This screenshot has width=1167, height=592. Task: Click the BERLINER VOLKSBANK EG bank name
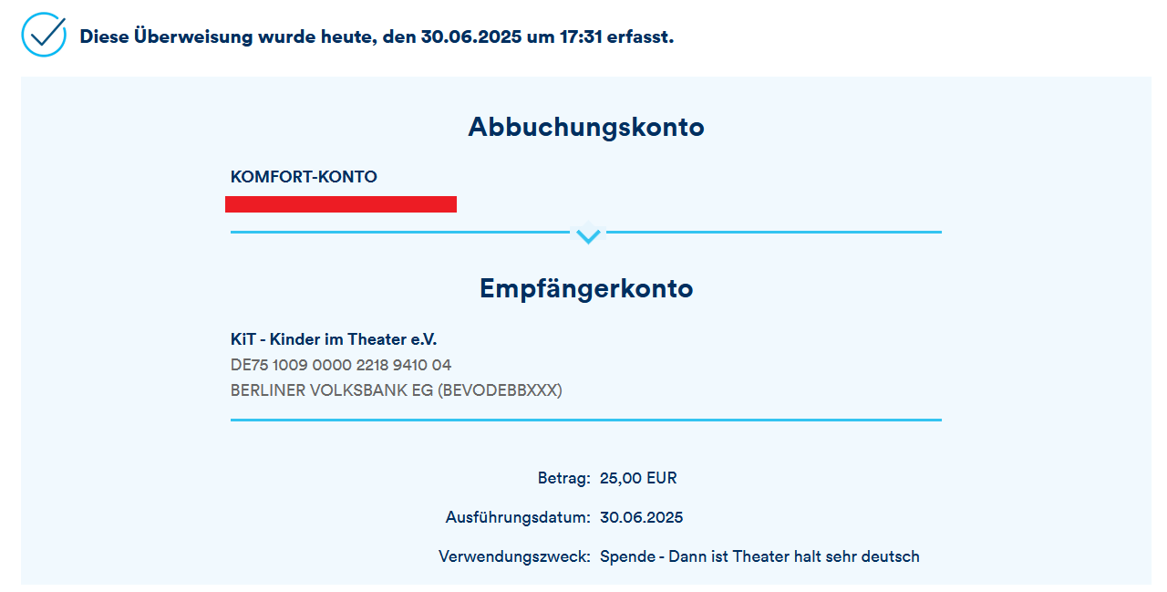point(332,390)
